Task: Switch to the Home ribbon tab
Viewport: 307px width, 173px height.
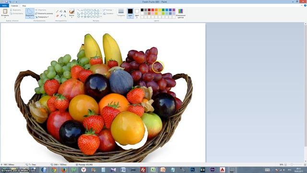Action: (x=15, y=6)
